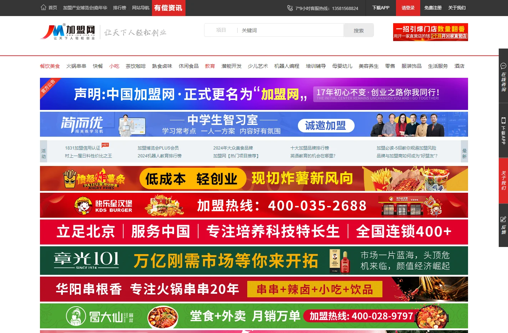Select the 教育 category
The image size is (508, 333).
pos(210,66)
